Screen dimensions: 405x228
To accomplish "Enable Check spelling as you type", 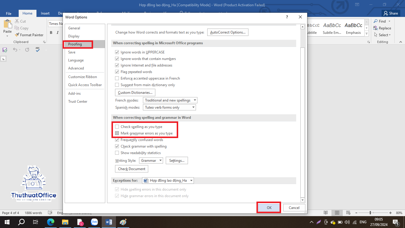I will coord(117,127).
